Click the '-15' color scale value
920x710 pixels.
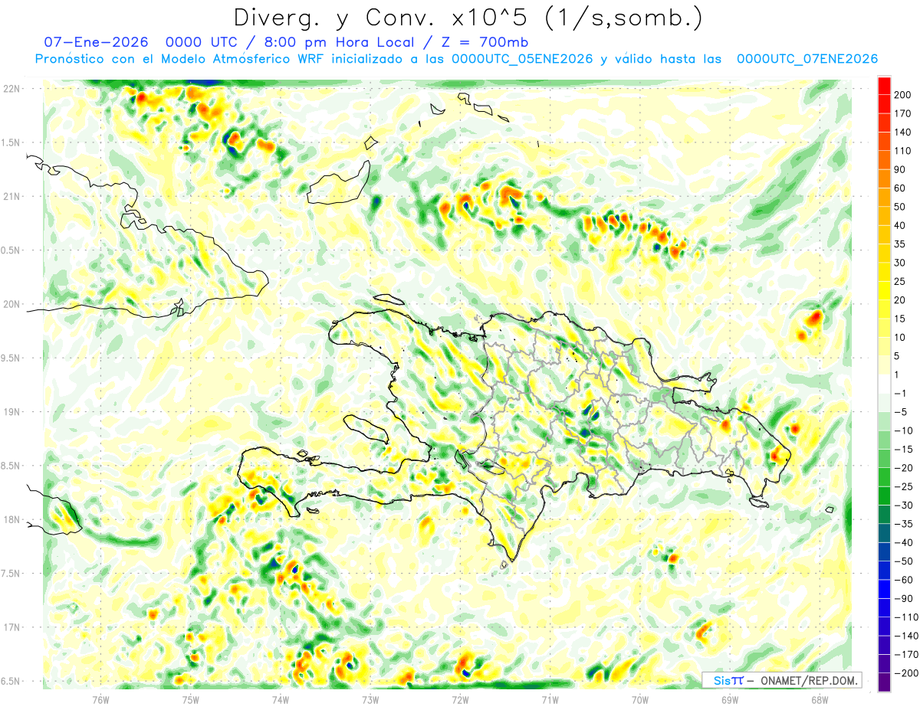(x=903, y=450)
